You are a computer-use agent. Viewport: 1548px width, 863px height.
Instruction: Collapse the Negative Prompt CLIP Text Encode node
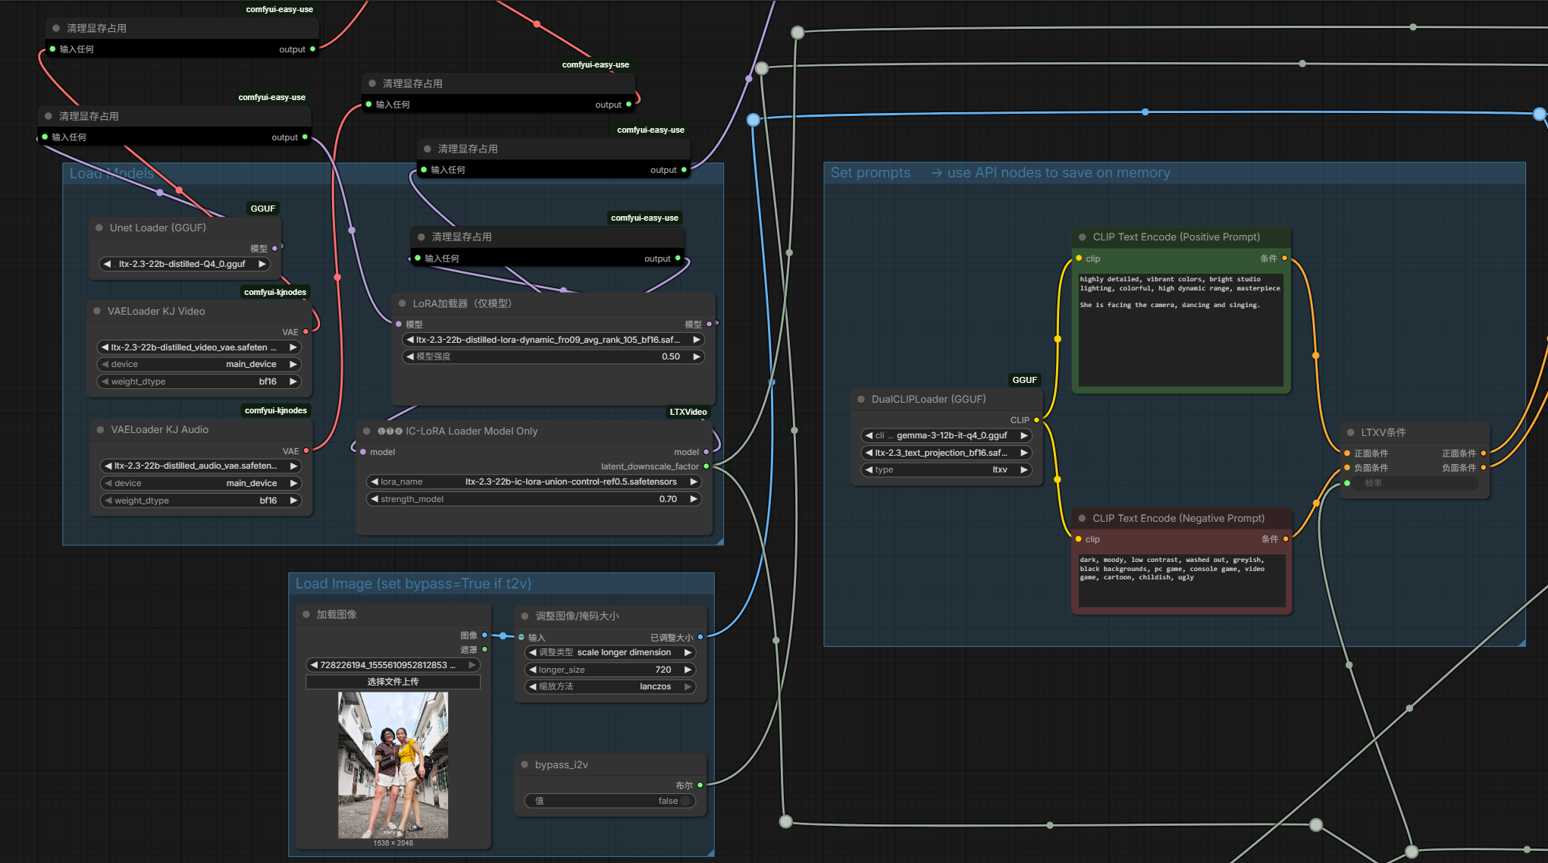1083,518
